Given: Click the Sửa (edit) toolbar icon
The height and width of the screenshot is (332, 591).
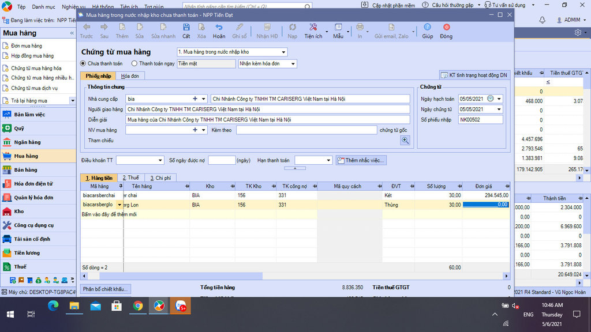Looking at the screenshot, I should (x=140, y=27).
